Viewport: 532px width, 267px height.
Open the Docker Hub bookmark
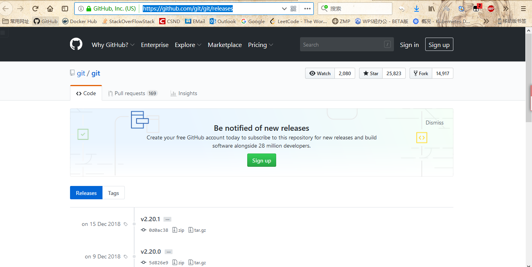click(x=79, y=21)
